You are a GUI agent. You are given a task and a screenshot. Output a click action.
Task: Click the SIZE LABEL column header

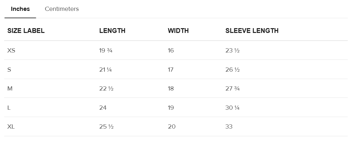(26, 31)
